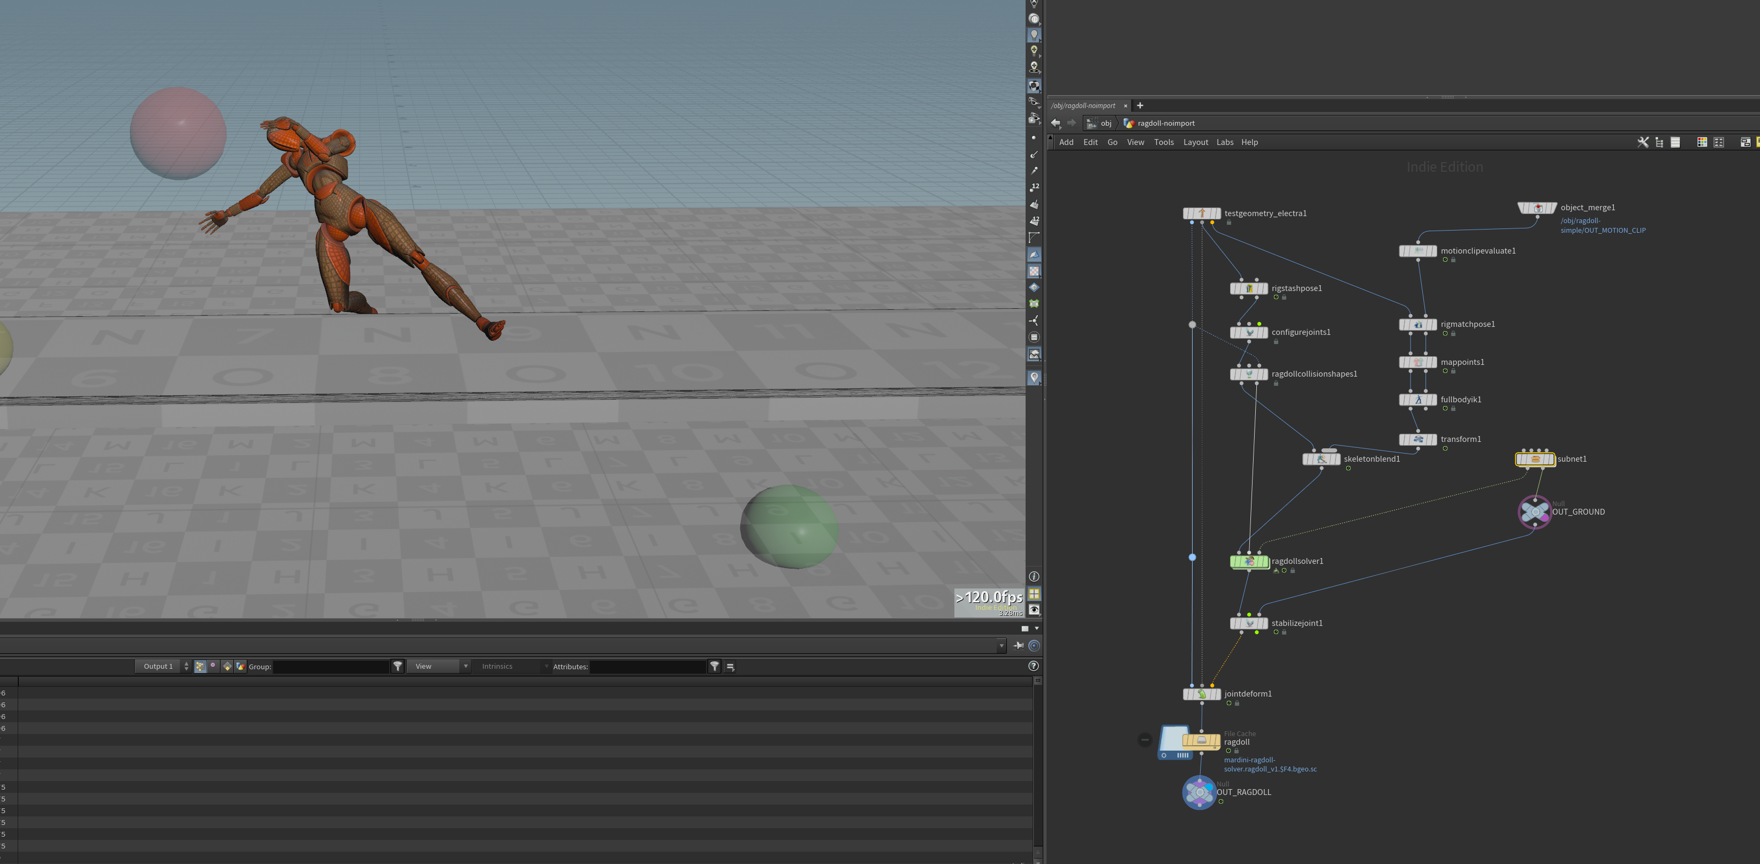This screenshot has height=864, width=1760.
Task: Show the network tree view icon
Action: (x=1659, y=142)
